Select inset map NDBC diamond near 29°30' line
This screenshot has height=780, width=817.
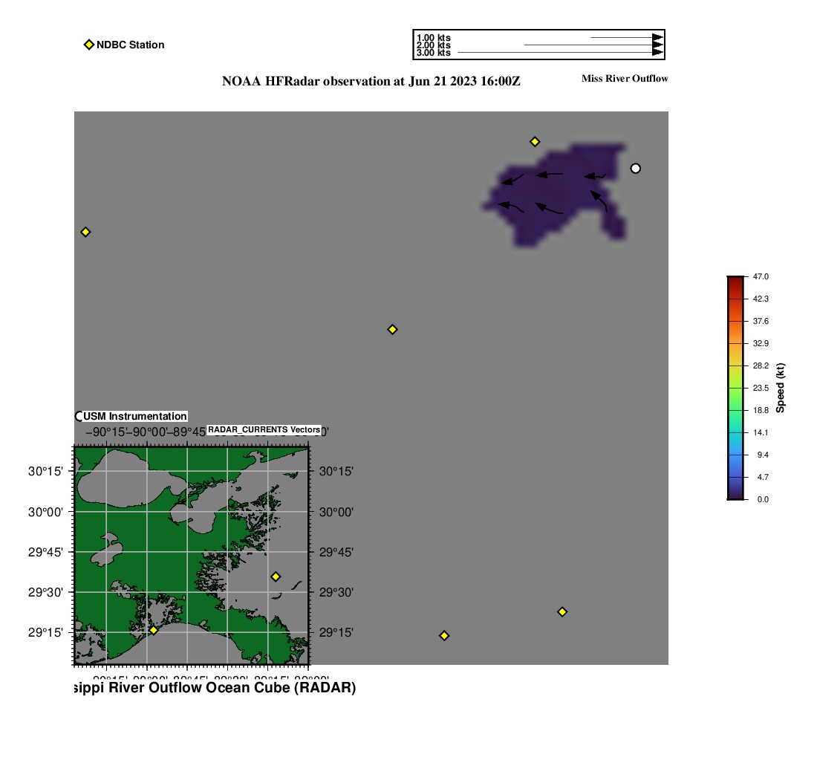[x=276, y=576]
